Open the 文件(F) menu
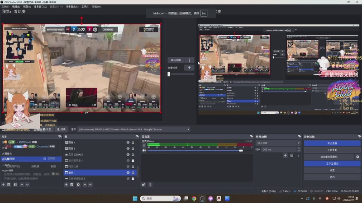The image size is (362, 203). click(x=5, y=7)
